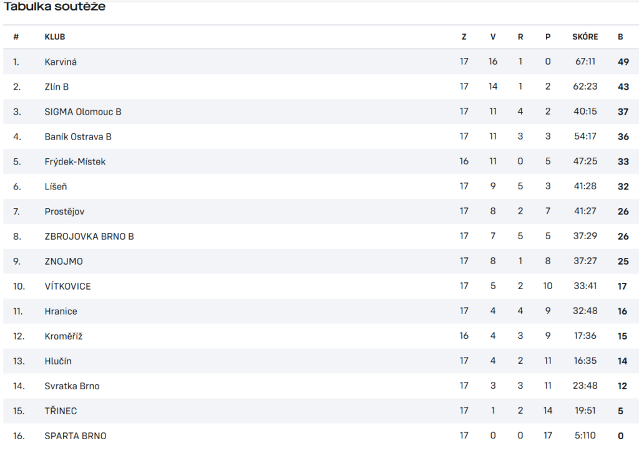This screenshot has width=639, height=451.
Task: Click Baník Ostrava B team name
Action: click(78, 136)
